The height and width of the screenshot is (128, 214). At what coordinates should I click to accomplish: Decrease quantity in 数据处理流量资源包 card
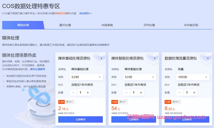point(180,92)
